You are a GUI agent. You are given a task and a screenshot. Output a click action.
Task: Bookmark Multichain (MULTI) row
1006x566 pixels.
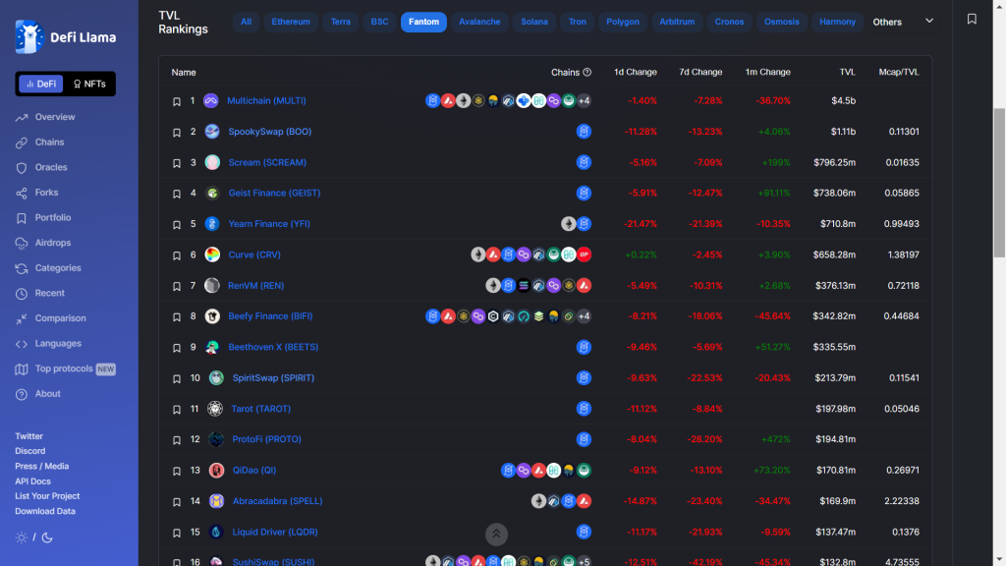tap(177, 101)
